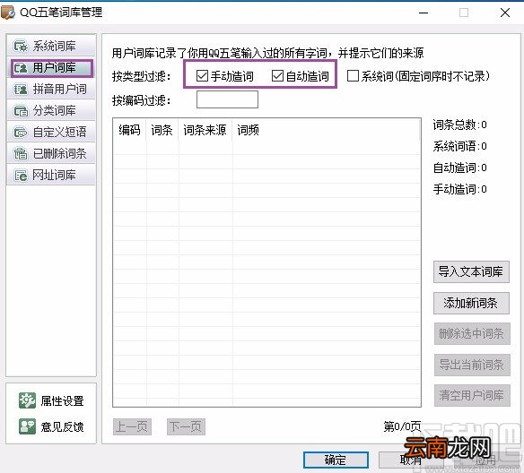524x473 pixels.
Task: Select the 用户词库 tab label
Action: pos(54,68)
